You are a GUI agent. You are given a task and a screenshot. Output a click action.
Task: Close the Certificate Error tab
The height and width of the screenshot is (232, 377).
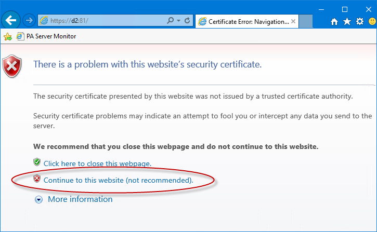pyautogui.click(x=293, y=21)
